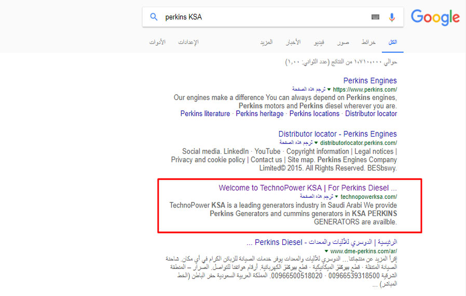Open the الإعدادات (Settings) menu

point(188,42)
